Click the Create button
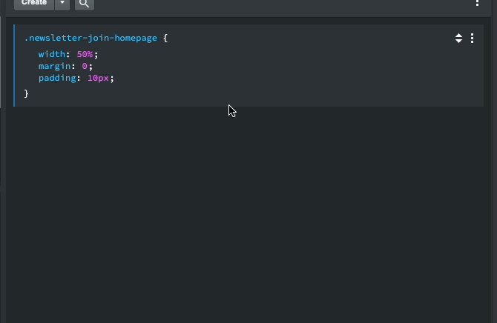Viewport: 497px width, 323px height. coord(34,4)
